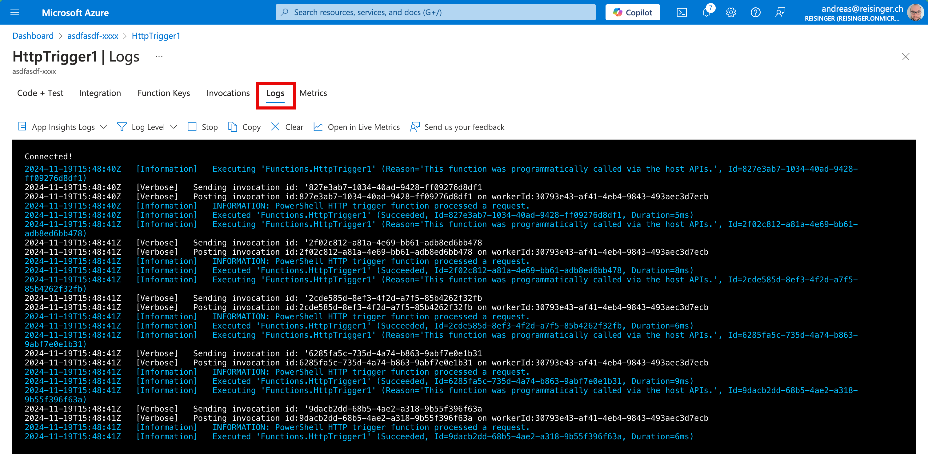Open portal settings gear
The width and height of the screenshot is (928, 454).
click(x=731, y=13)
